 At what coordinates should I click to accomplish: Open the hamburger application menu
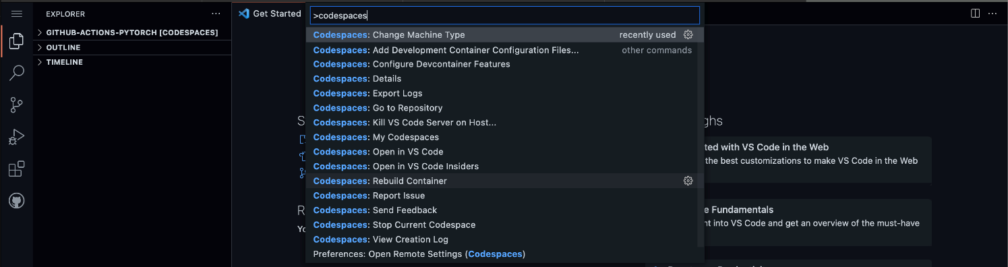17,13
